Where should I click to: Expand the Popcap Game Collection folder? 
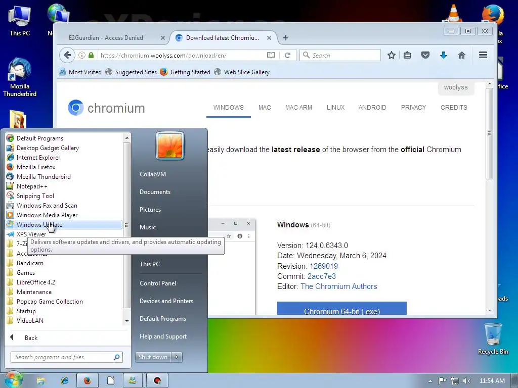(64, 301)
